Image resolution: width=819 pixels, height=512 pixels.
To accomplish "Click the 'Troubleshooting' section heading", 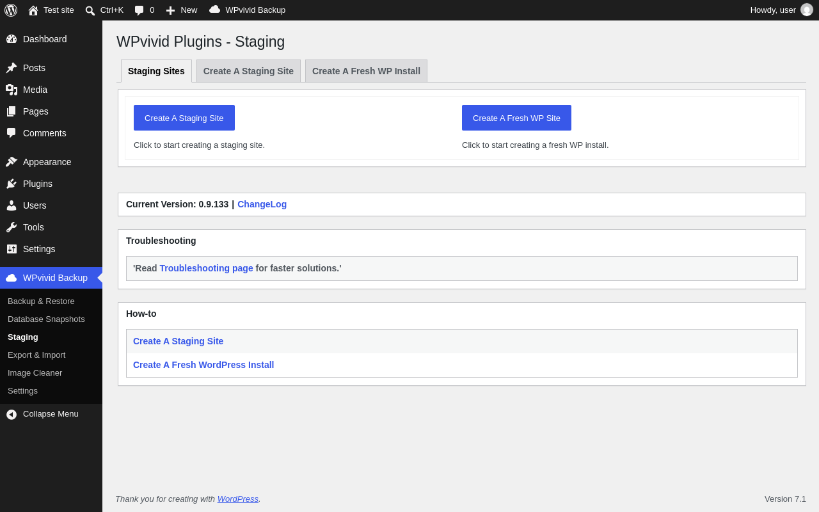I will (161, 241).
